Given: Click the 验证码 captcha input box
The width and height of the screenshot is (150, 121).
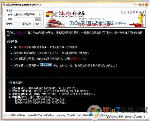Looking at the screenshot, I should (x=17, y=24).
